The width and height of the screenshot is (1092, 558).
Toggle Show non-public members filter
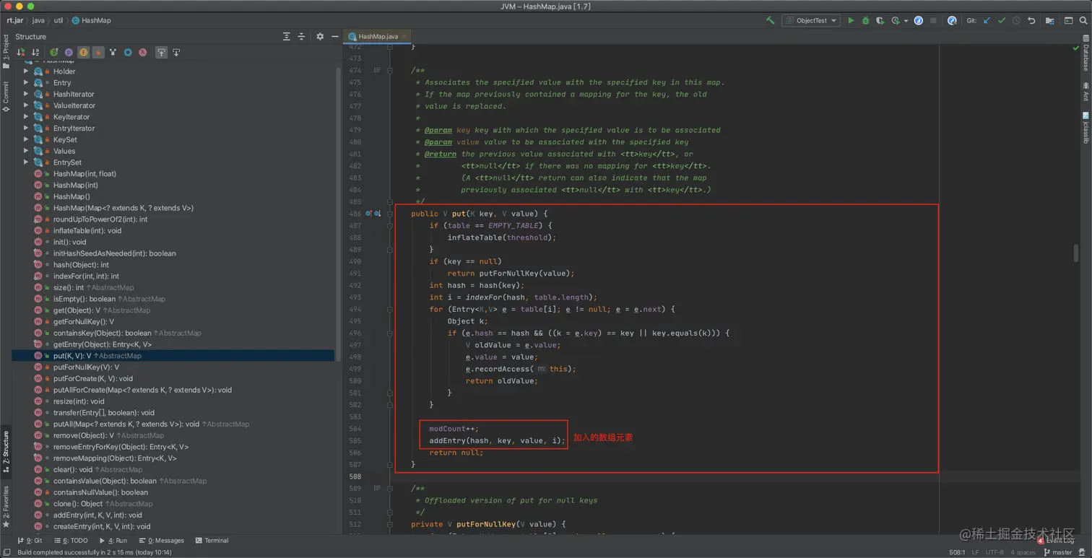pos(98,52)
